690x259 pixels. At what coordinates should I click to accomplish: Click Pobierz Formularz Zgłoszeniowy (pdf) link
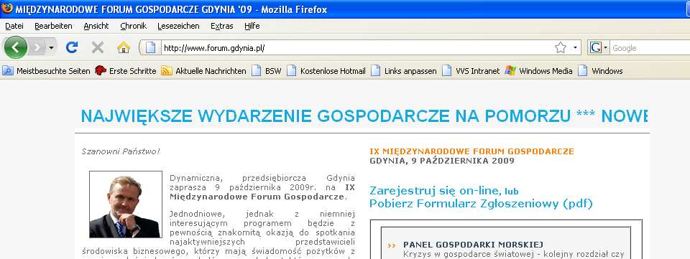pos(481,204)
